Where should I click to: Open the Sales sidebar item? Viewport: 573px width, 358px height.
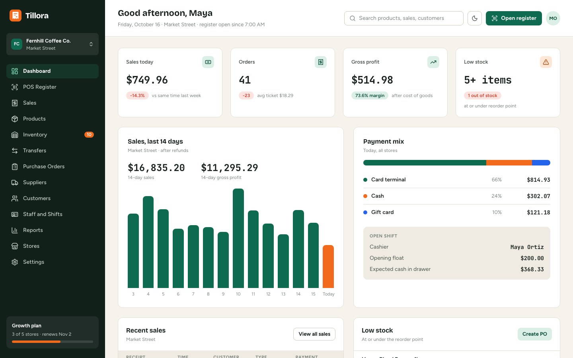pos(53,103)
